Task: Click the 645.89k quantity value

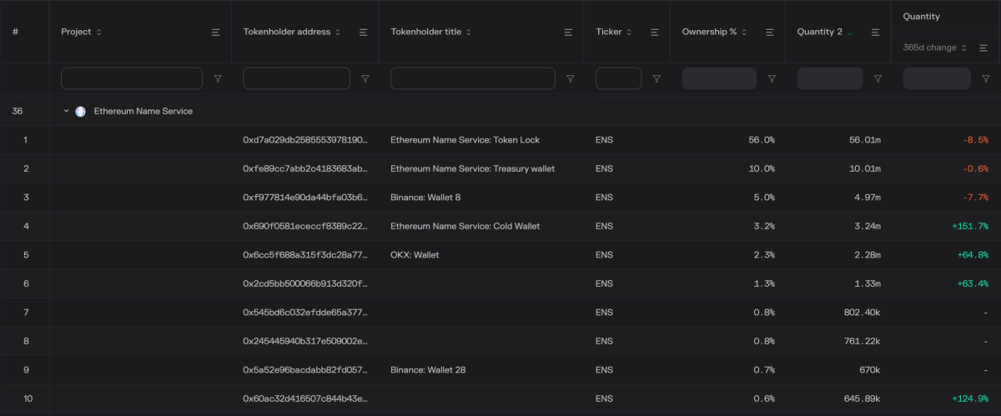Action: click(862, 398)
